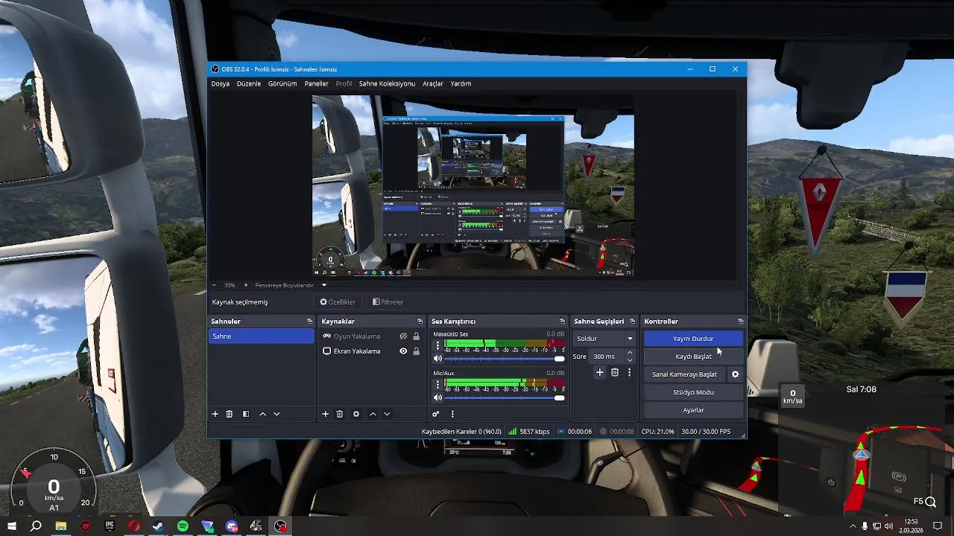This screenshot has height=536, width=954.
Task: Open source properties gear in Kaynaklar panel
Action: pyautogui.click(x=356, y=414)
